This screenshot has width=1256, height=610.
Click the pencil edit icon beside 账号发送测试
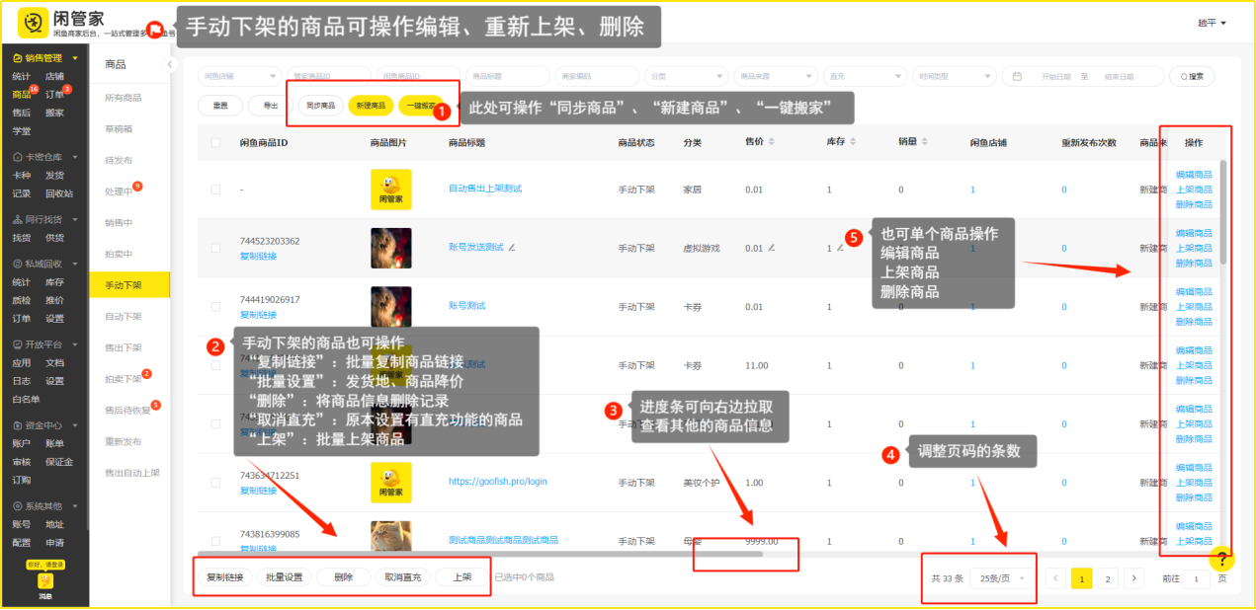512,247
